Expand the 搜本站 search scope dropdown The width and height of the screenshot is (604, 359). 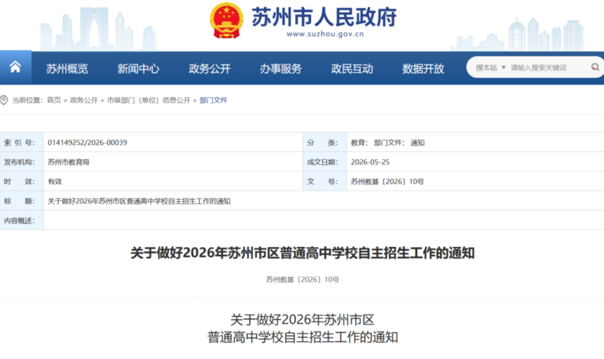(490, 68)
